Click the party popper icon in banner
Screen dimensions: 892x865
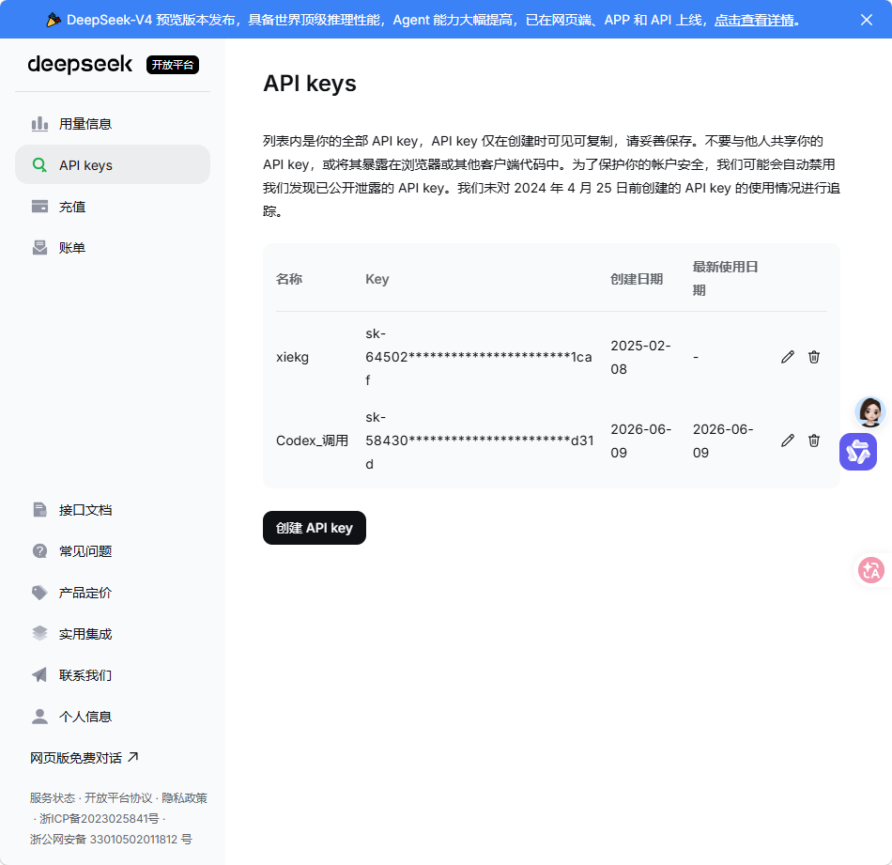54,20
